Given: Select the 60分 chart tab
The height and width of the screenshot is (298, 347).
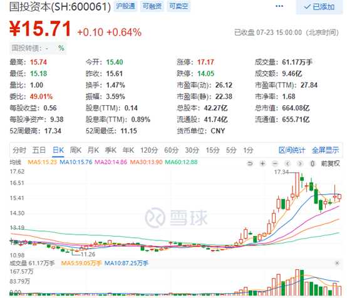Looking at the screenshot, I should (171, 150).
